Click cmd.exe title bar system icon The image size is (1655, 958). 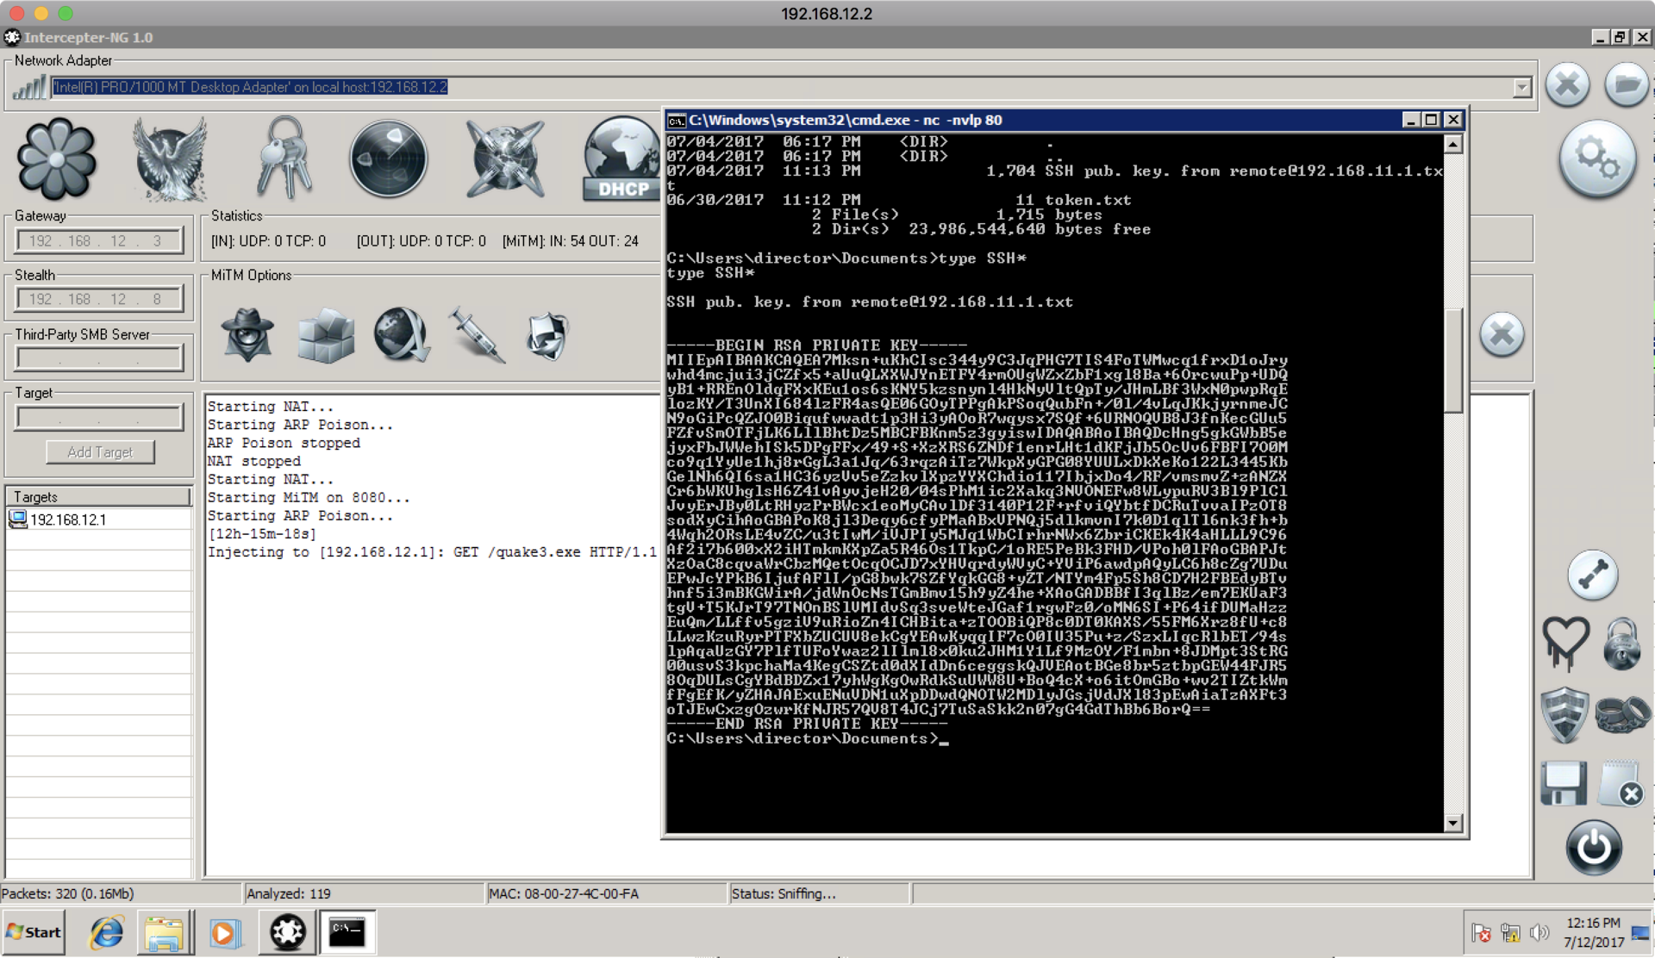tap(677, 121)
